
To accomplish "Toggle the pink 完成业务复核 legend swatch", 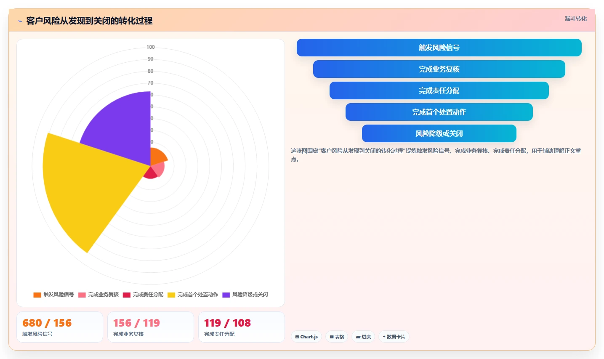I will click(x=82, y=295).
